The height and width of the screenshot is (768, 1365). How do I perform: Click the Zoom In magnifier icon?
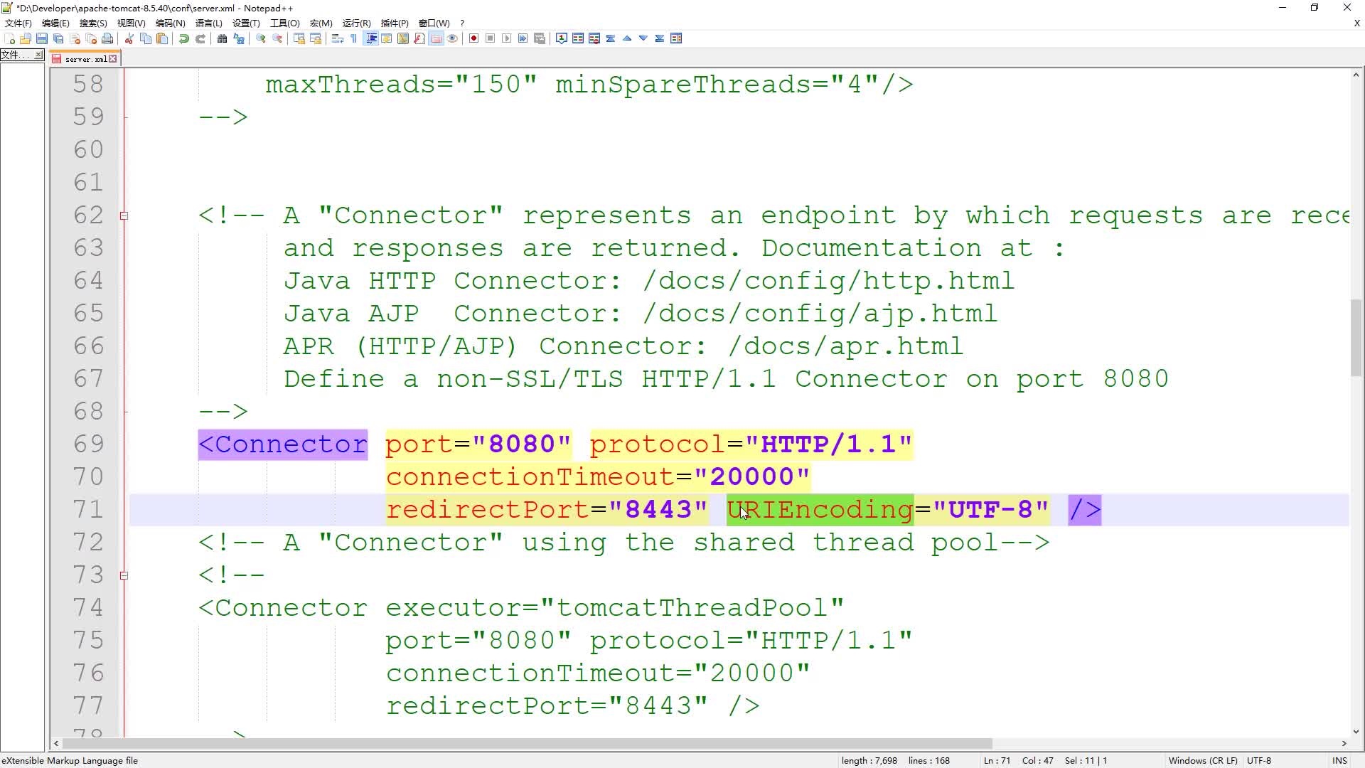pos(261,38)
